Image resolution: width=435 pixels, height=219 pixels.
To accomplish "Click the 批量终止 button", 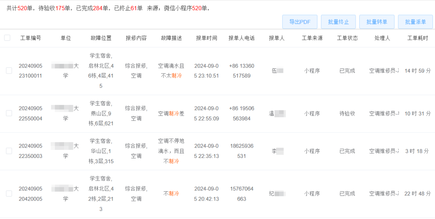I will click(x=338, y=22).
